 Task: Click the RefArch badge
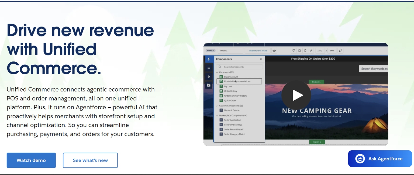[x=211, y=50]
